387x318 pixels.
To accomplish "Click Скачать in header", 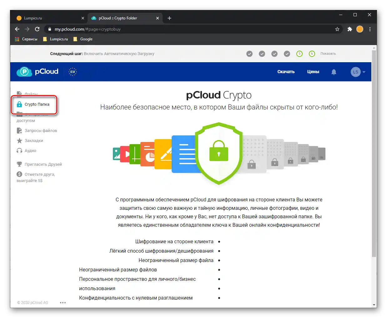I will pyautogui.click(x=286, y=72).
